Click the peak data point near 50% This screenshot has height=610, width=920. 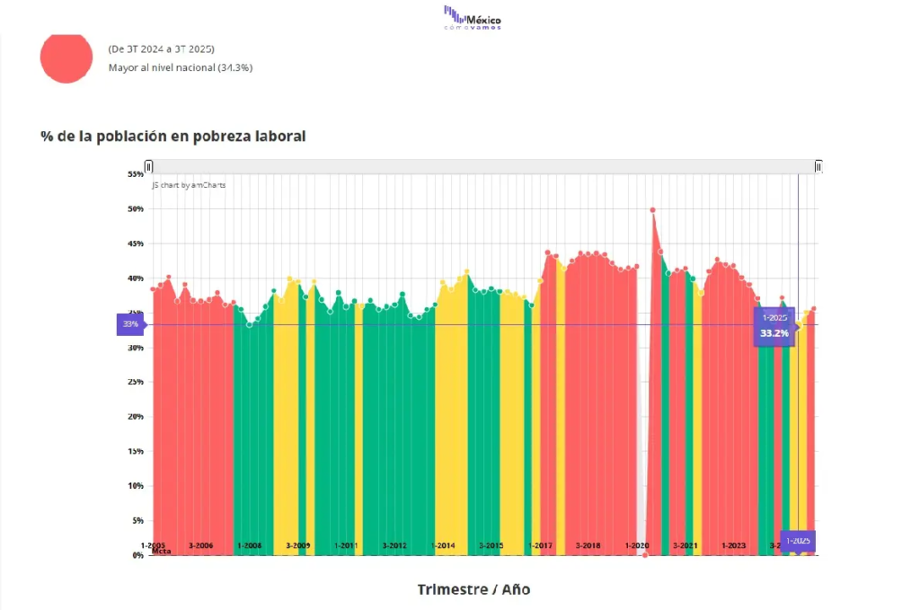coord(652,210)
